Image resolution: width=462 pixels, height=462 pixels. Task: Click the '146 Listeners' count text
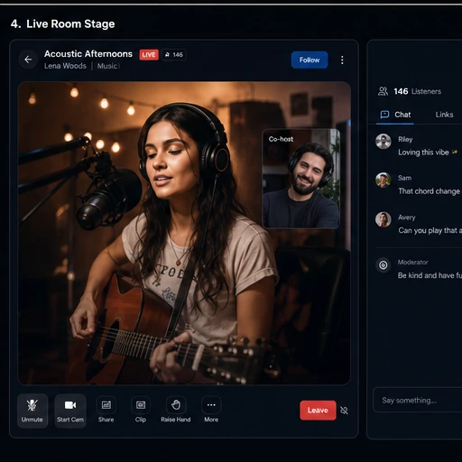(x=417, y=91)
